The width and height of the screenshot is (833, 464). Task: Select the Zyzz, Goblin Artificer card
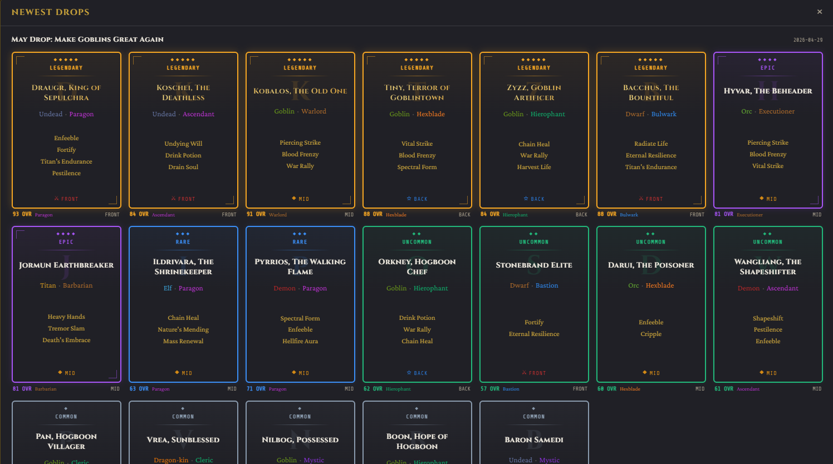click(534, 130)
